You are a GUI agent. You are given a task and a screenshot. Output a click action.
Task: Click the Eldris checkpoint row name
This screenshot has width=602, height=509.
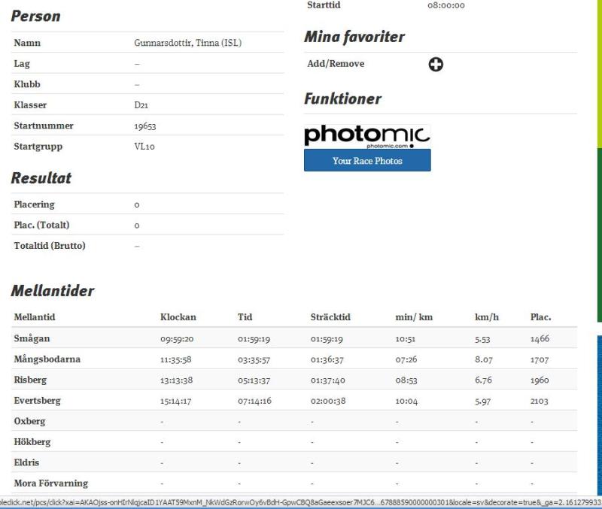coord(26,462)
